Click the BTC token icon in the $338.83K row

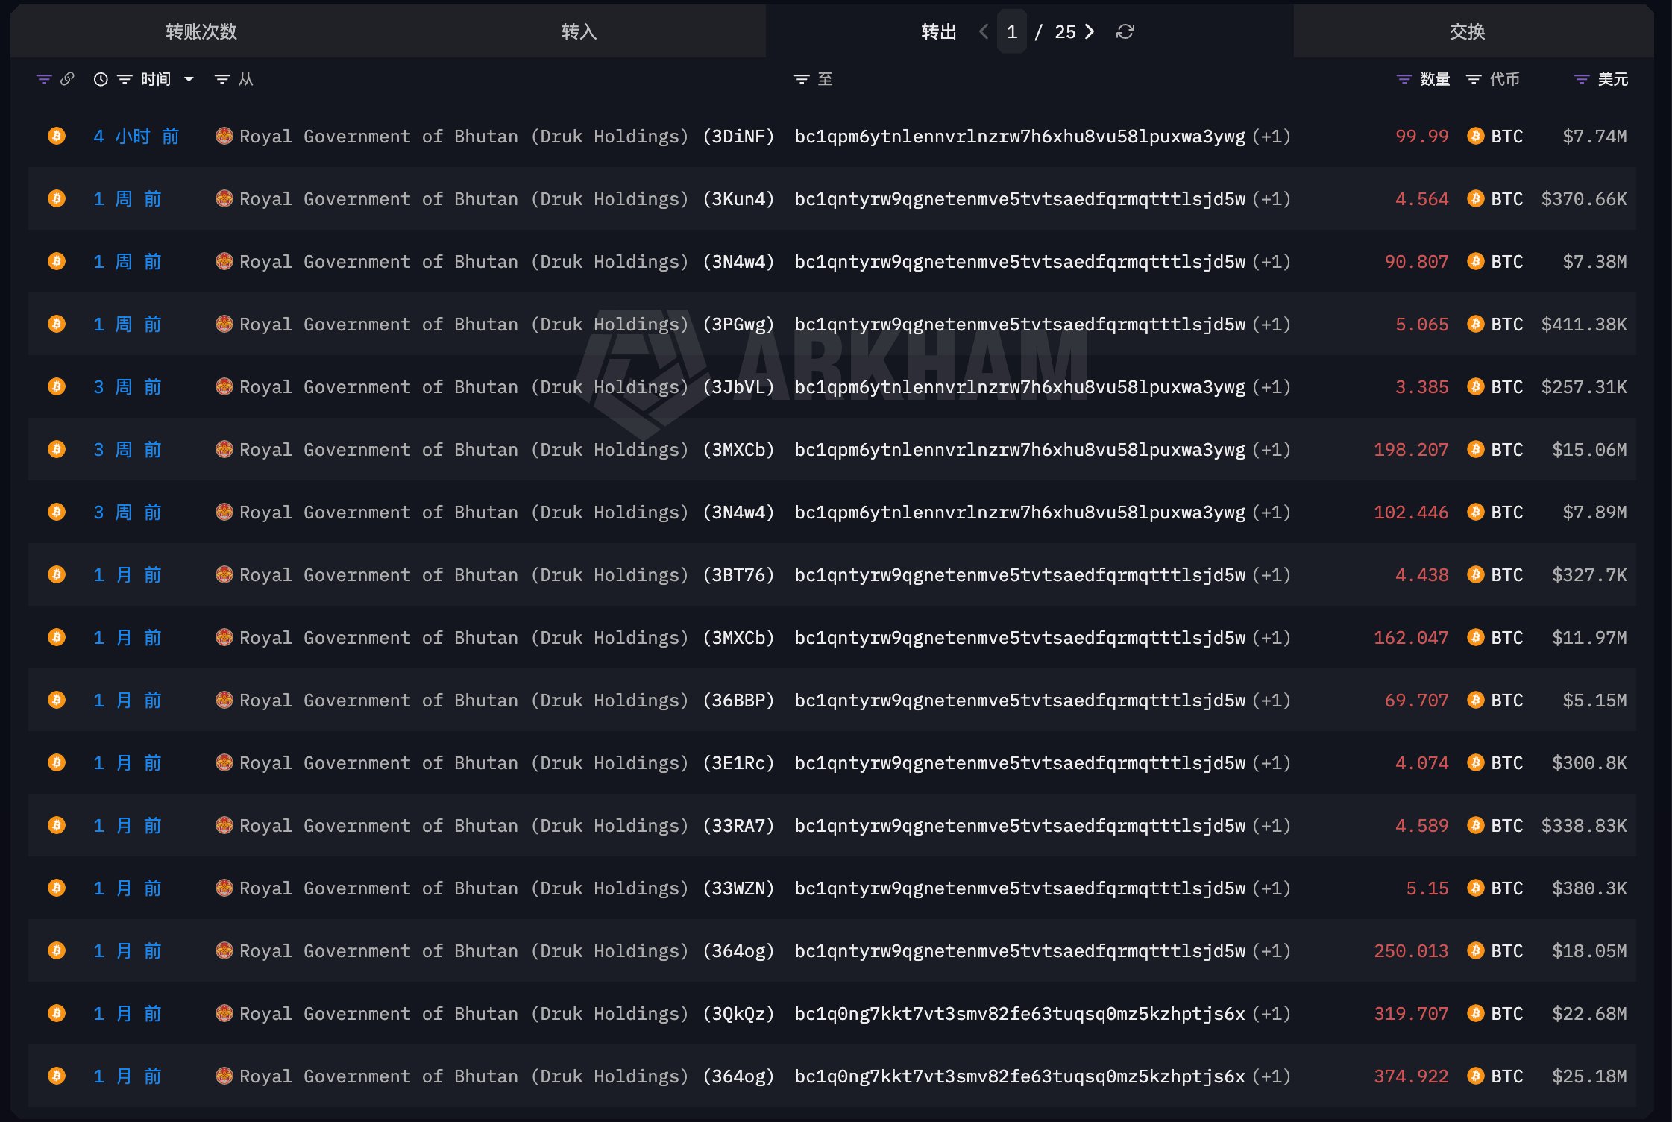coord(1475,826)
